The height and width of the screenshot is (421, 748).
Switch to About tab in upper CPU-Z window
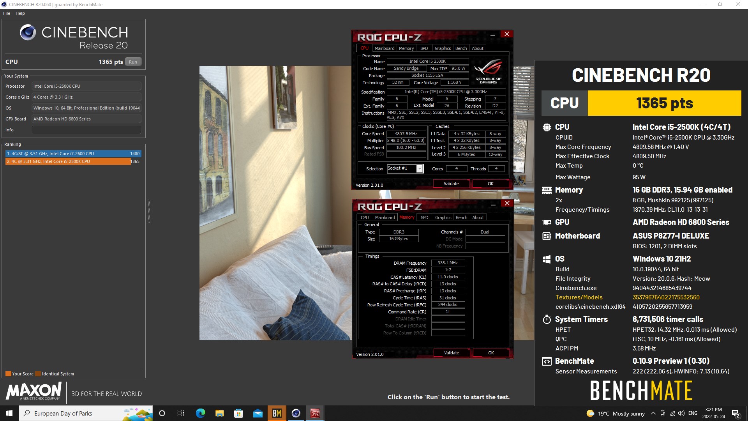(478, 48)
